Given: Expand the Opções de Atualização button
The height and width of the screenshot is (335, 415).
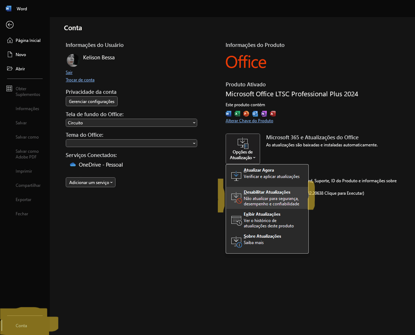Looking at the screenshot, I should tap(243, 149).
